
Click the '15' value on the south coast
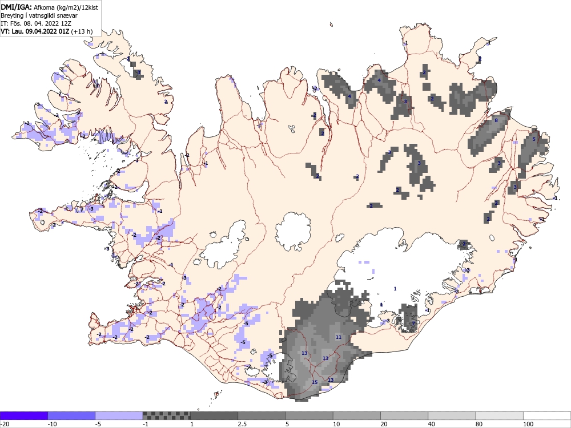click(x=315, y=382)
